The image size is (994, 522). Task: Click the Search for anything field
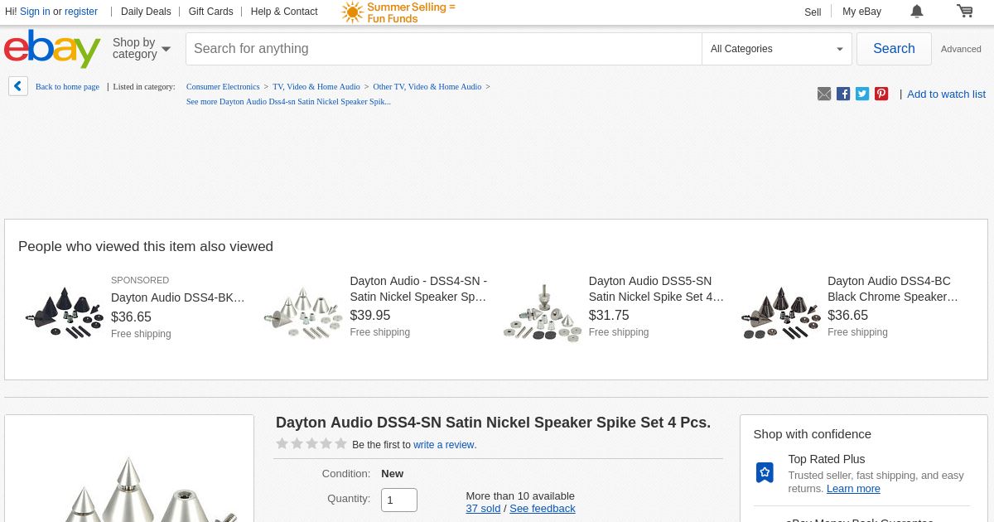[443, 49]
